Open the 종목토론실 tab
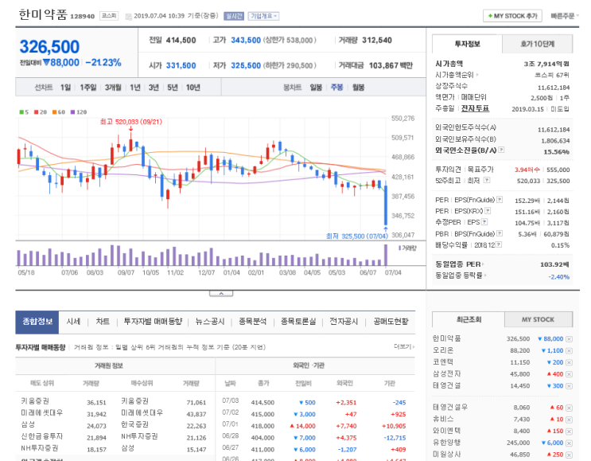The width and height of the screenshot is (591, 461). 298,322
